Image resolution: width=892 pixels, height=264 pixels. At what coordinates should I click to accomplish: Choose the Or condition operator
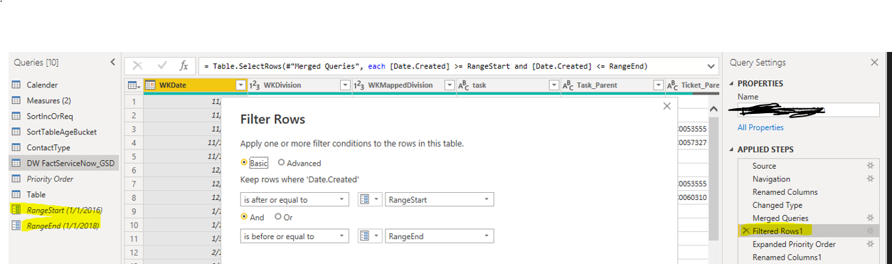[278, 217]
